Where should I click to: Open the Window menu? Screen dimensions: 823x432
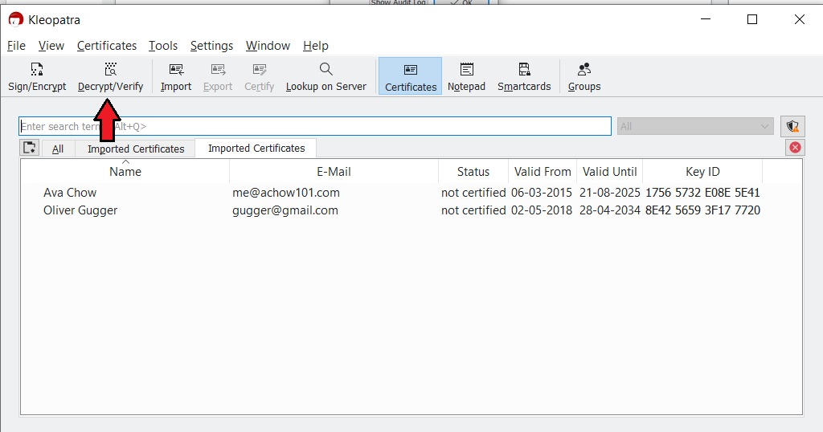[268, 46]
